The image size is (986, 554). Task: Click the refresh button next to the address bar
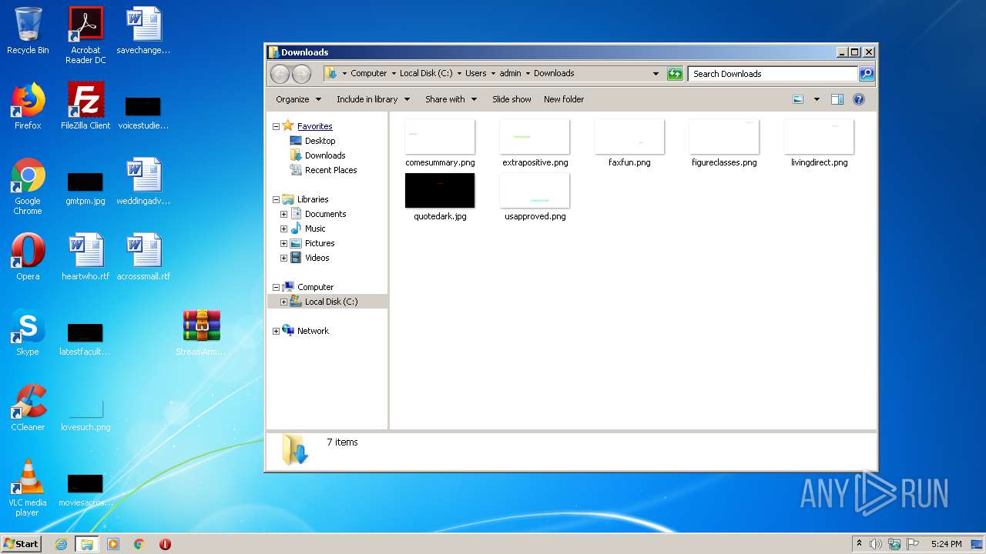pyautogui.click(x=675, y=74)
